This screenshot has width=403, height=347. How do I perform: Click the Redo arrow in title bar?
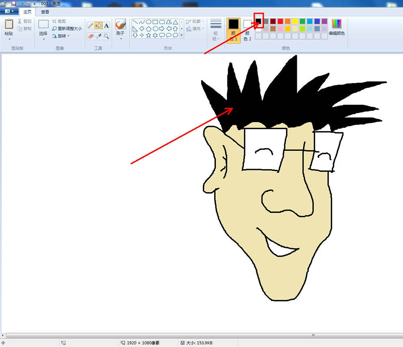[x=28, y=4]
